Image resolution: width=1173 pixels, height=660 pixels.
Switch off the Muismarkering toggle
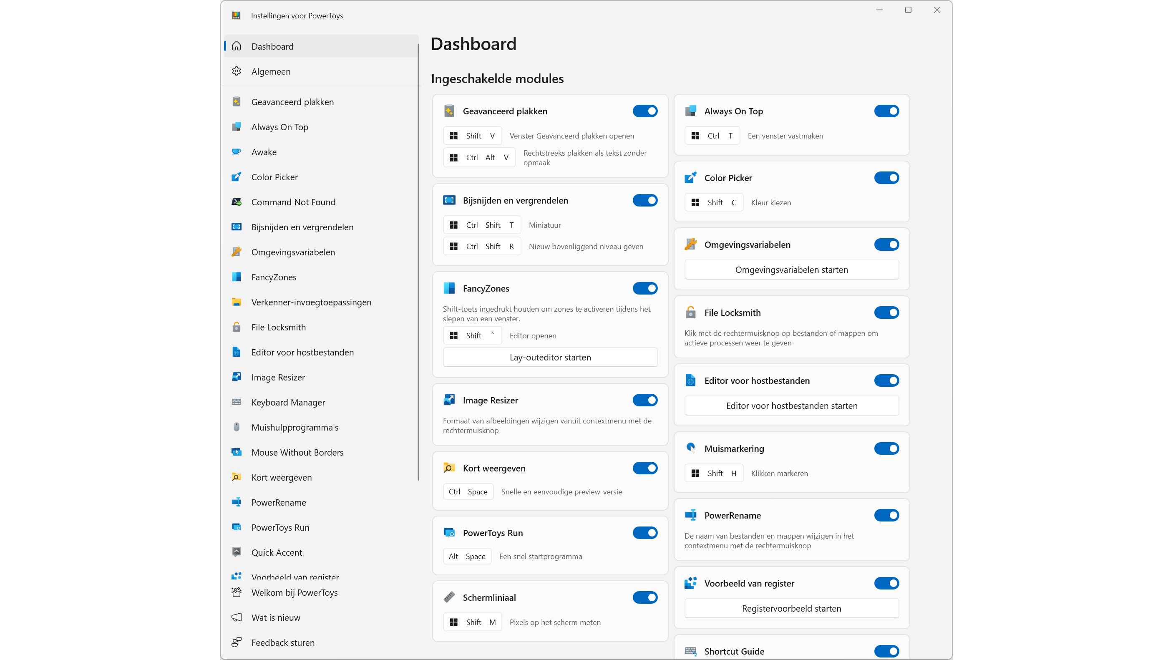click(886, 448)
